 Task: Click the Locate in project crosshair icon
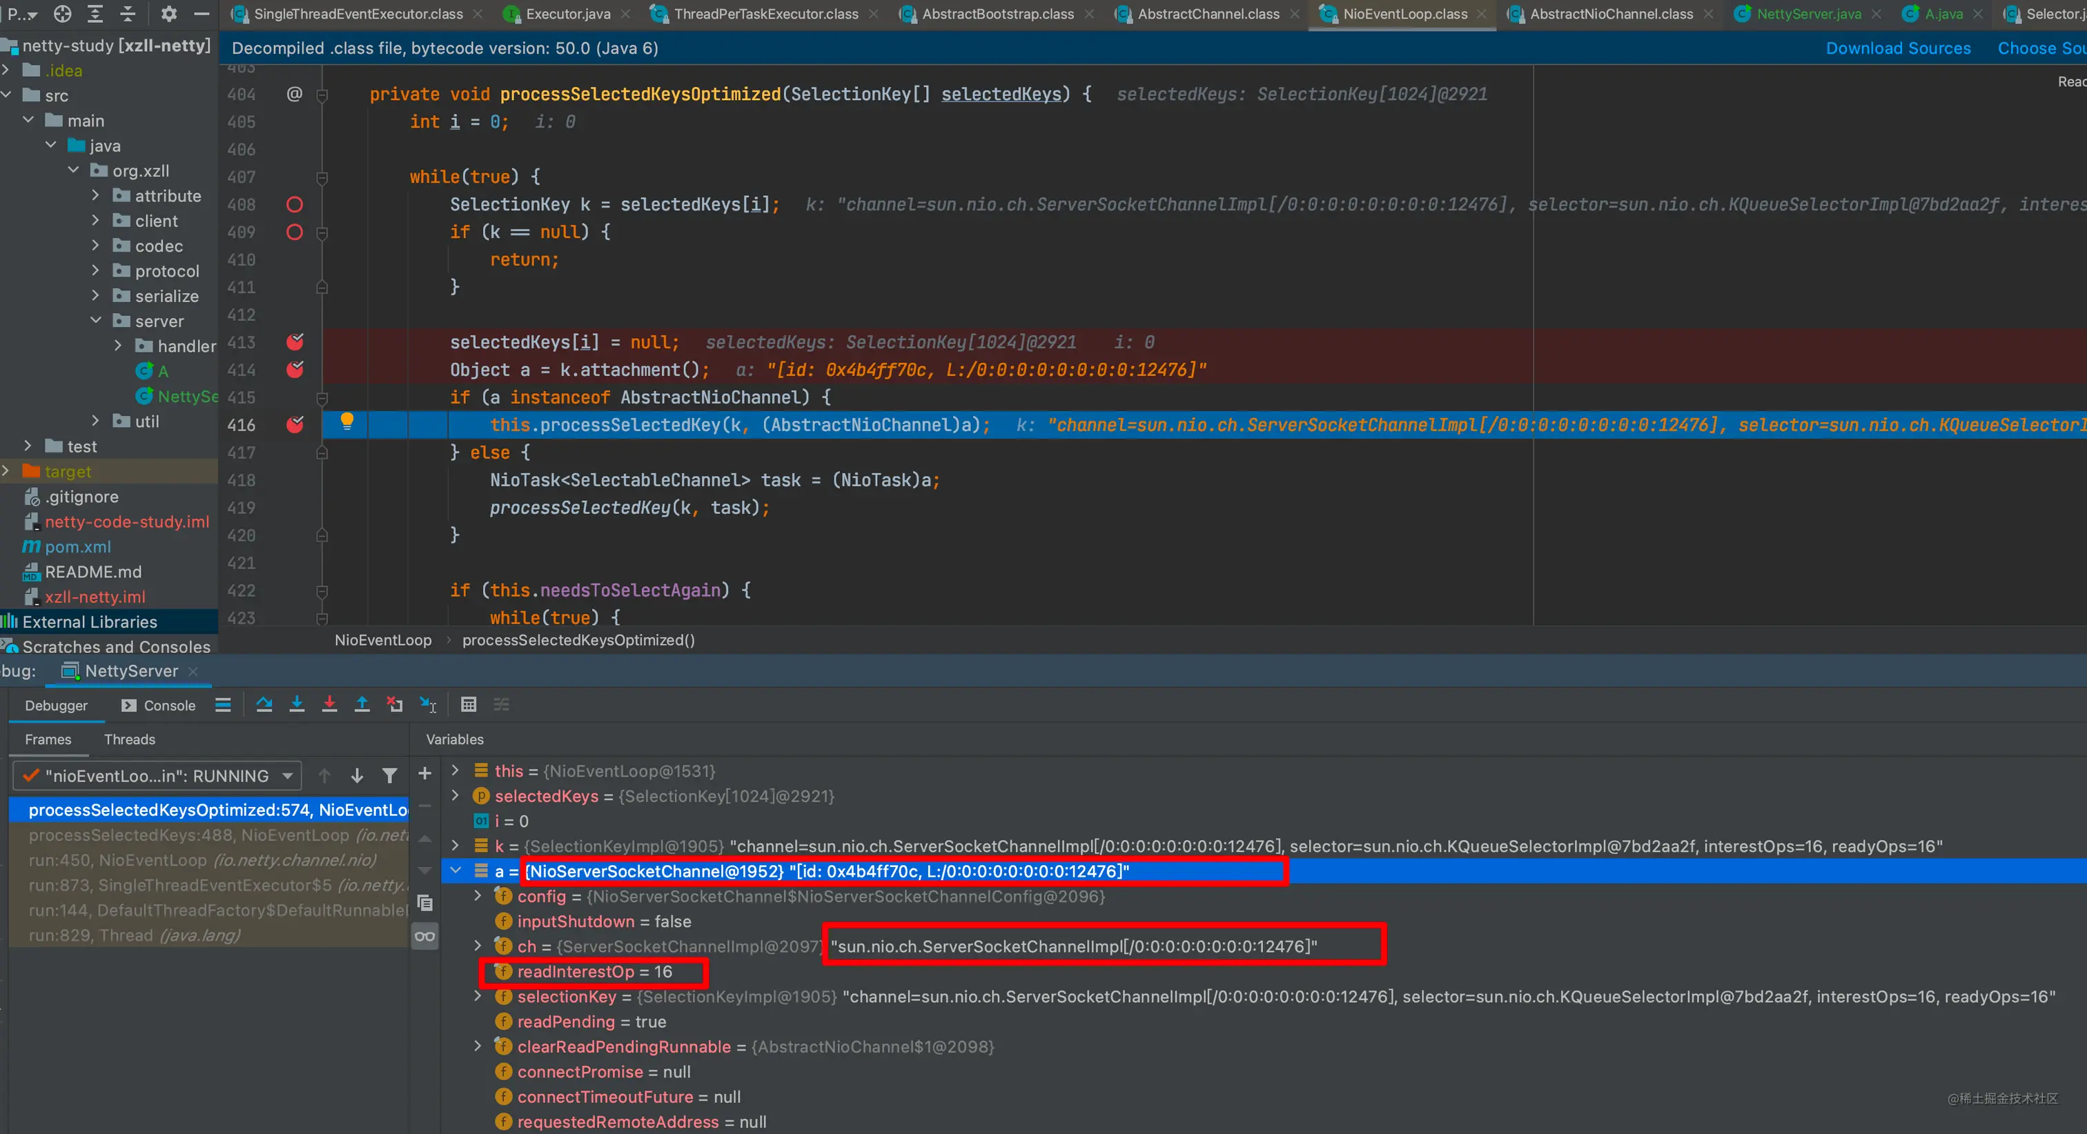click(x=62, y=14)
